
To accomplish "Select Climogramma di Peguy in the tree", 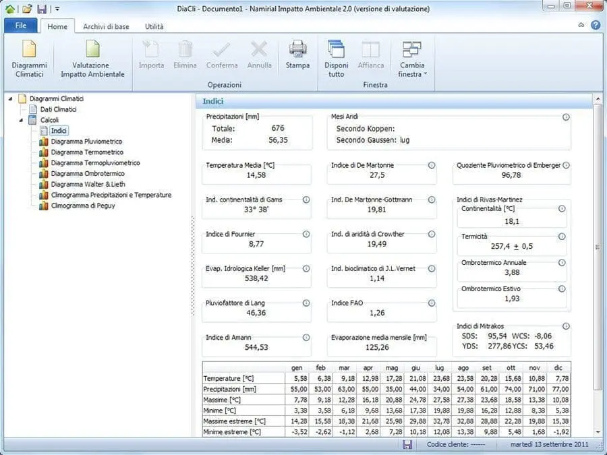I will pos(82,206).
